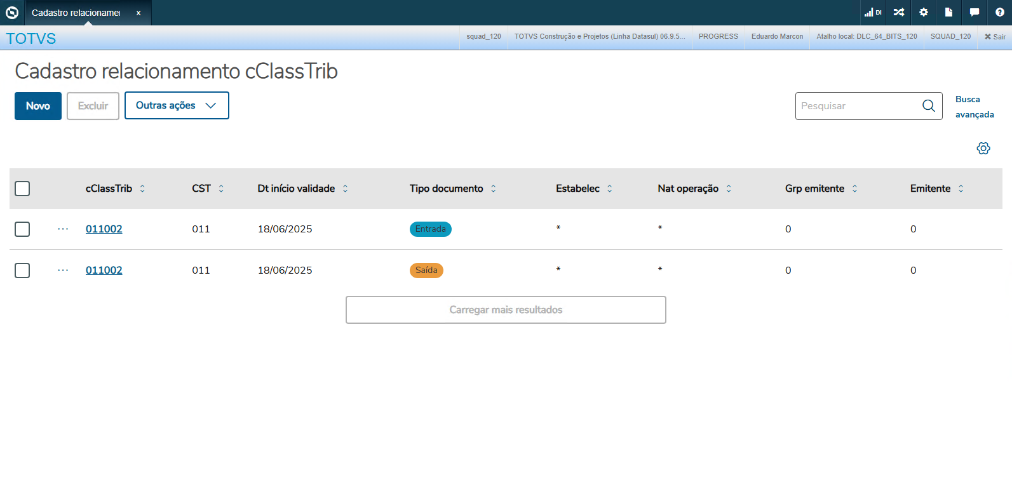The width and height of the screenshot is (1012, 494).
Task: Open Busca avançada link
Action: click(x=975, y=107)
